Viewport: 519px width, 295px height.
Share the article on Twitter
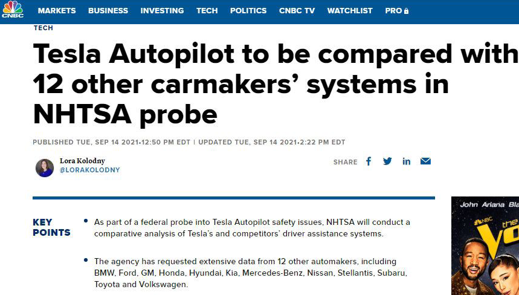[x=387, y=161]
